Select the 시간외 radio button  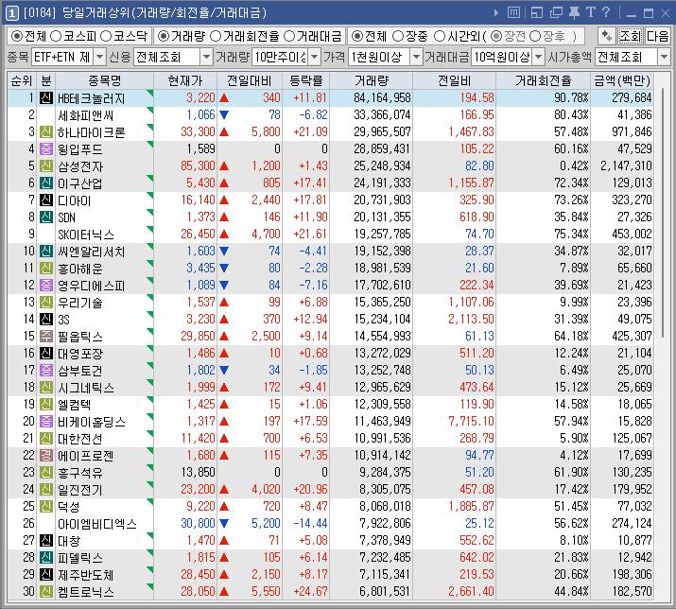click(440, 36)
